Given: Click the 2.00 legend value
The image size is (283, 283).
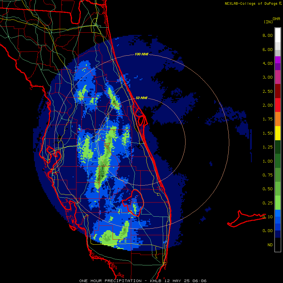Looking at the screenshot, I should pyautogui.click(x=268, y=105).
